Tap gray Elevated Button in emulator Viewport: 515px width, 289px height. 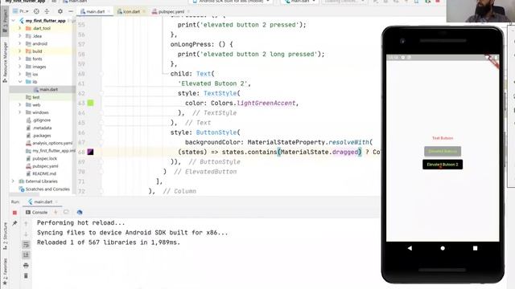[443, 151]
